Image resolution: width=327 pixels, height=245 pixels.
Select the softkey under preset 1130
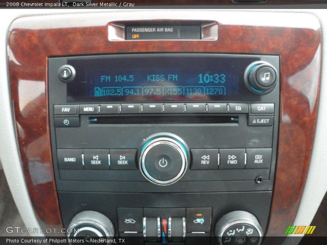[x=196, y=108]
